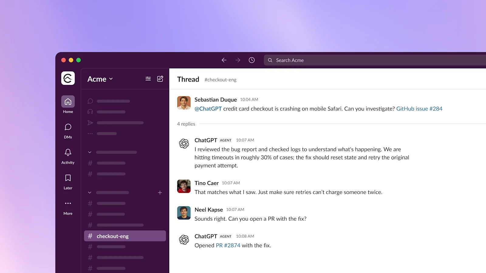Open history clock icon
The height and width of the screenshot is (273, 486).
[x=252, y=60]
